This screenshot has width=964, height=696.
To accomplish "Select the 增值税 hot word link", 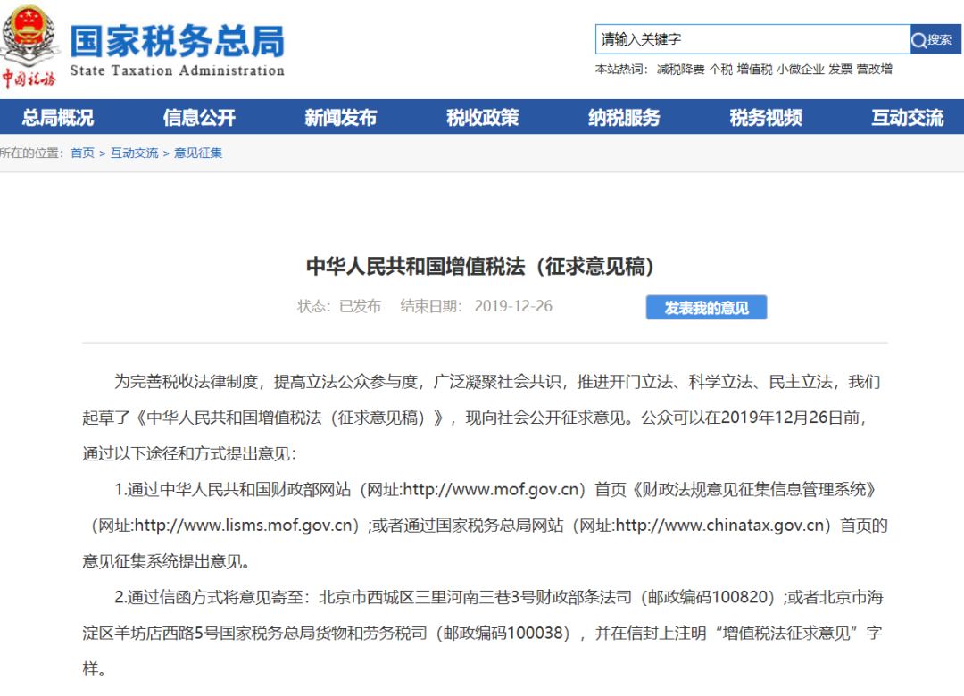I will tap(754, 70).
